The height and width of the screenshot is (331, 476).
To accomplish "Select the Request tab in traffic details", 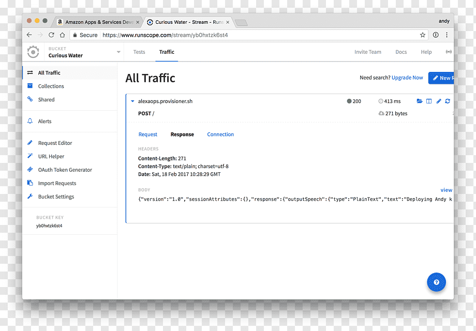I will point(148,134).
